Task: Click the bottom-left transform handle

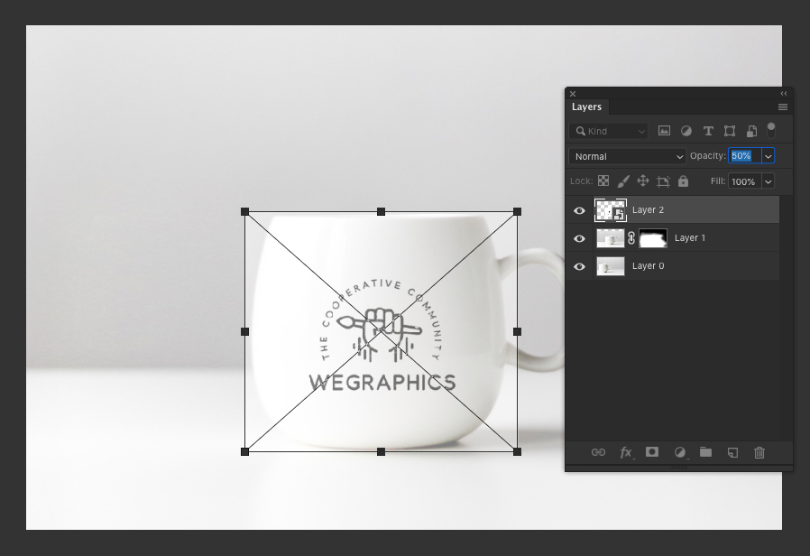Action: (x=244, y=451)
